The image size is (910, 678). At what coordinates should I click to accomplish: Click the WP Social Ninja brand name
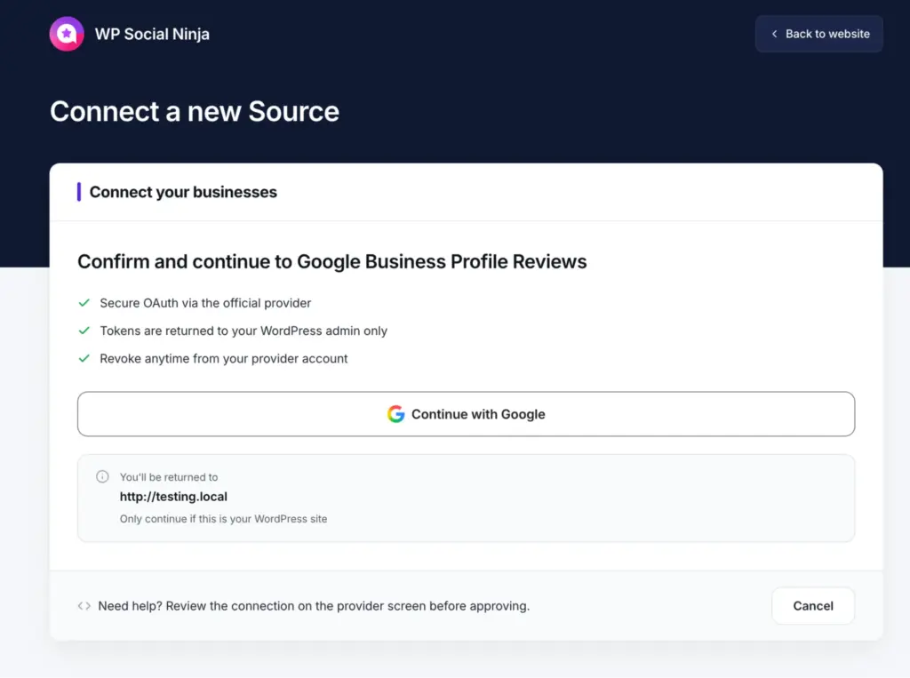[x=152, y=35]
